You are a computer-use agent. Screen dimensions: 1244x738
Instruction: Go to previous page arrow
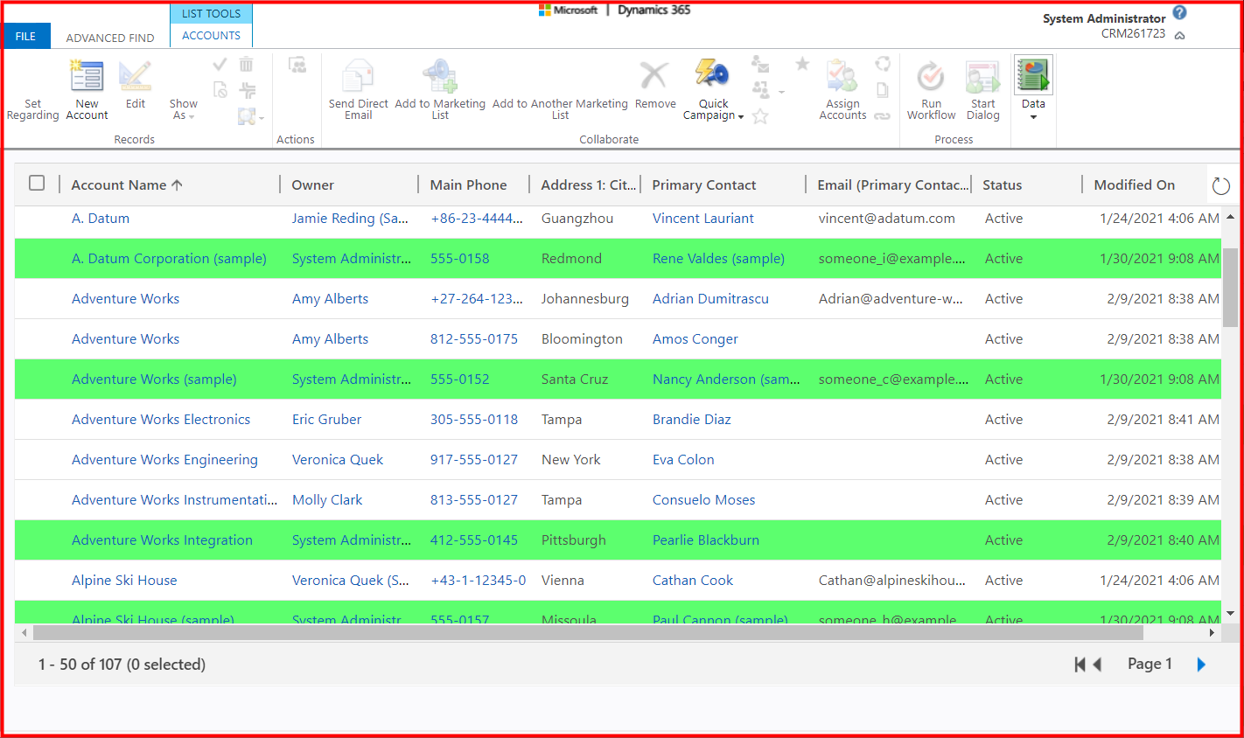[1097, 665]
